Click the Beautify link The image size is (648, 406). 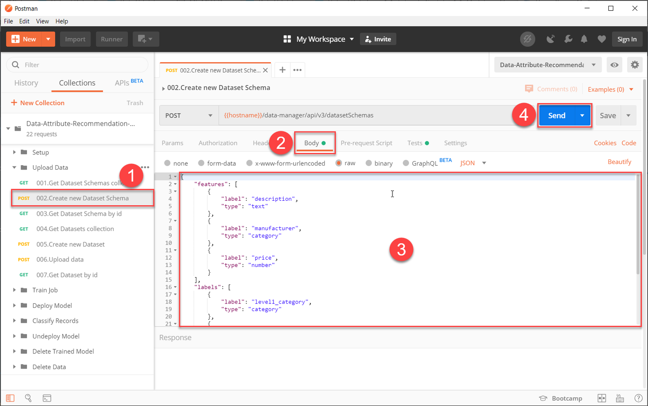pos(619,162)
